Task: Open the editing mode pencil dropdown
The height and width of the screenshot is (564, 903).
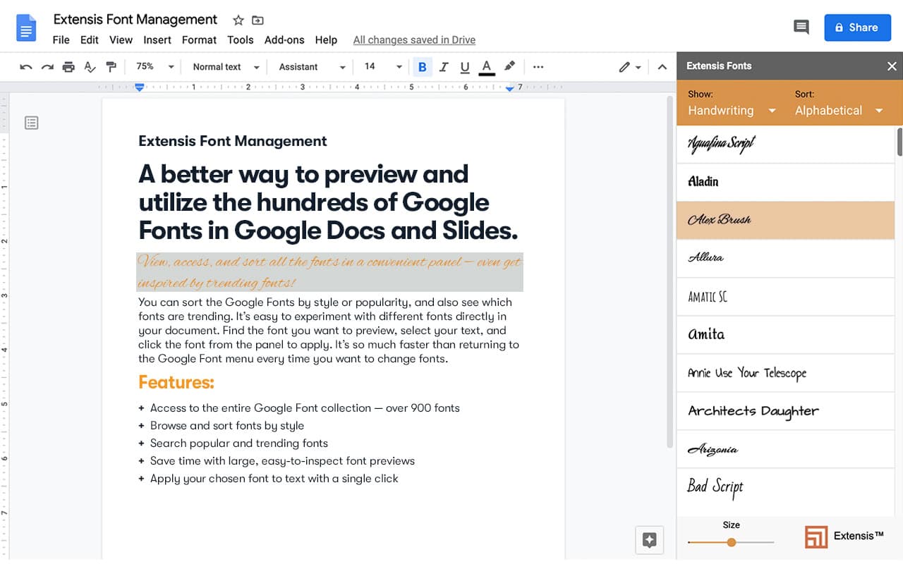Action: 629,67
